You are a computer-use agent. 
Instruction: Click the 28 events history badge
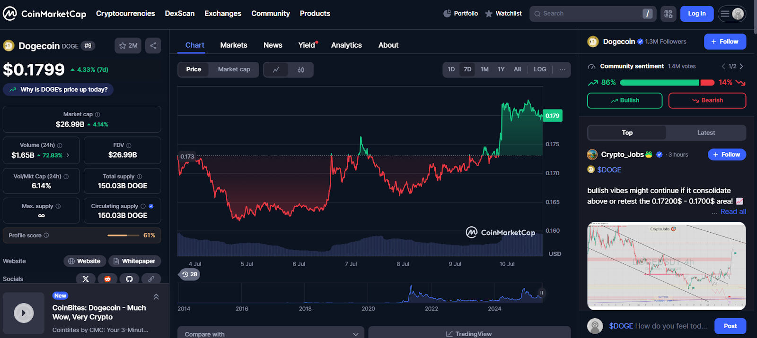point(189,274)
